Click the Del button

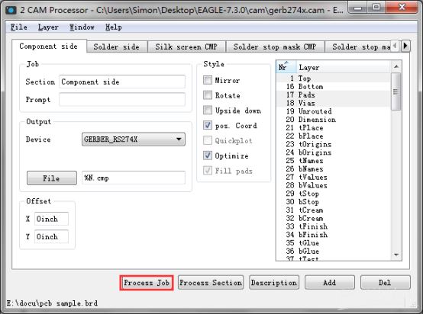coord(385,283)
